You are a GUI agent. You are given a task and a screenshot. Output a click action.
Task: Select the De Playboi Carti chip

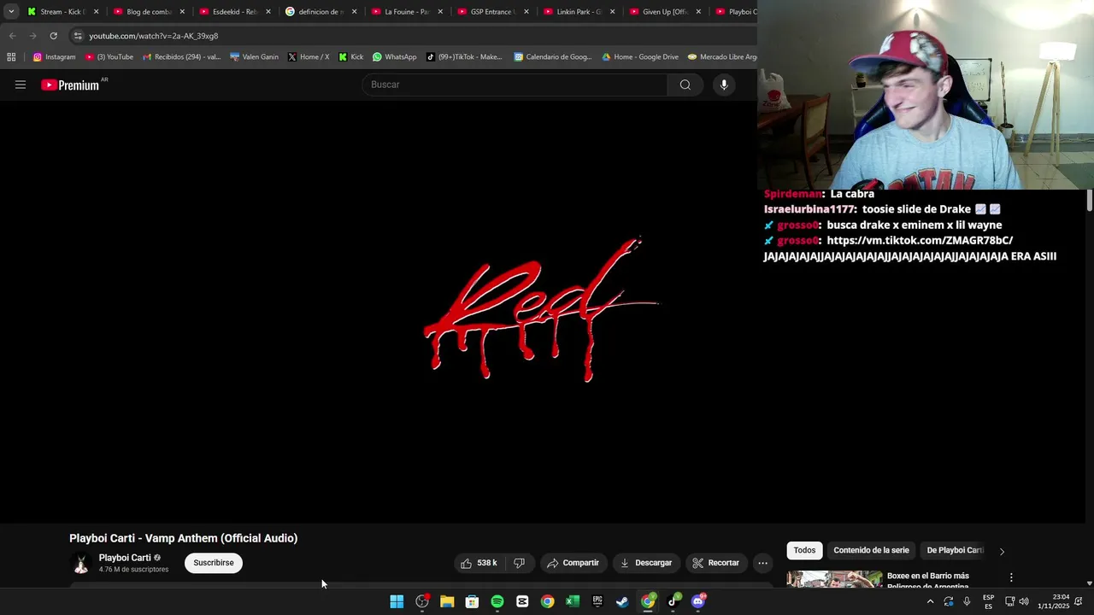[956, 551]
